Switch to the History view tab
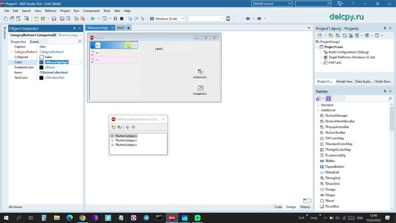396x223 pixels. pyautogui.click(x=305, y=207)
